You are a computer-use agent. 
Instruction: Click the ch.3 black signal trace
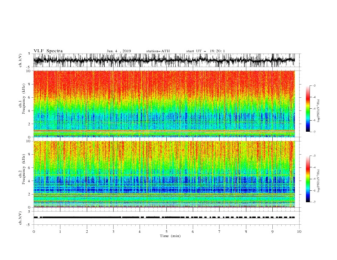(164, 218)
